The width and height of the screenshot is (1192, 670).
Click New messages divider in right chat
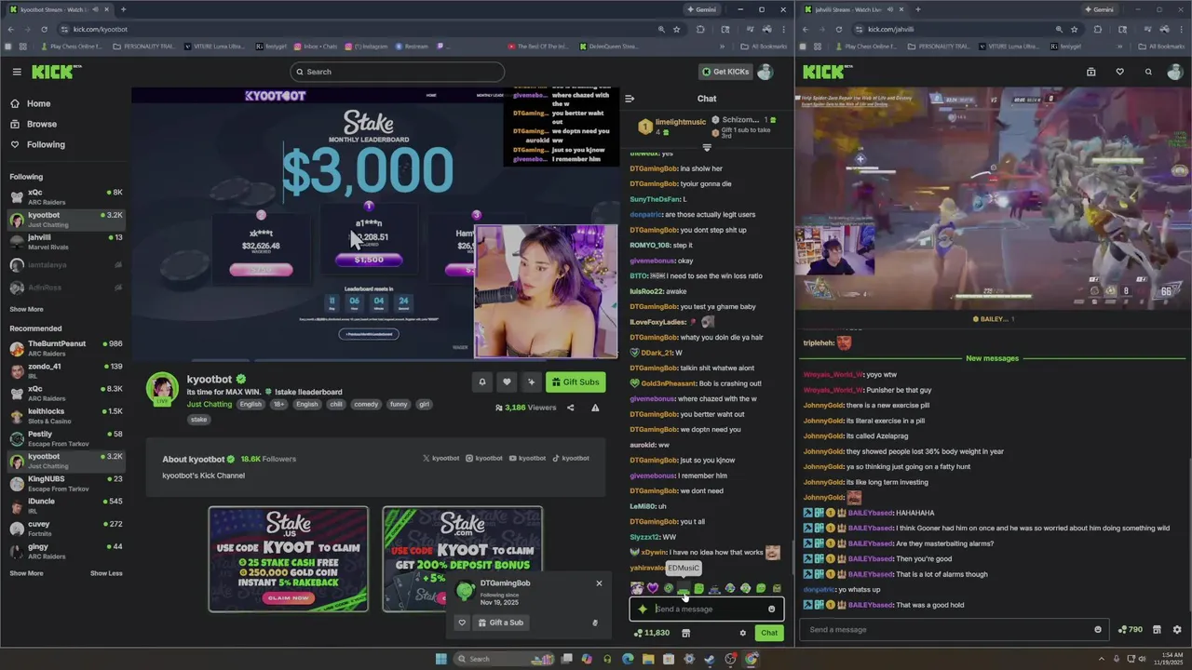(992, 358)
